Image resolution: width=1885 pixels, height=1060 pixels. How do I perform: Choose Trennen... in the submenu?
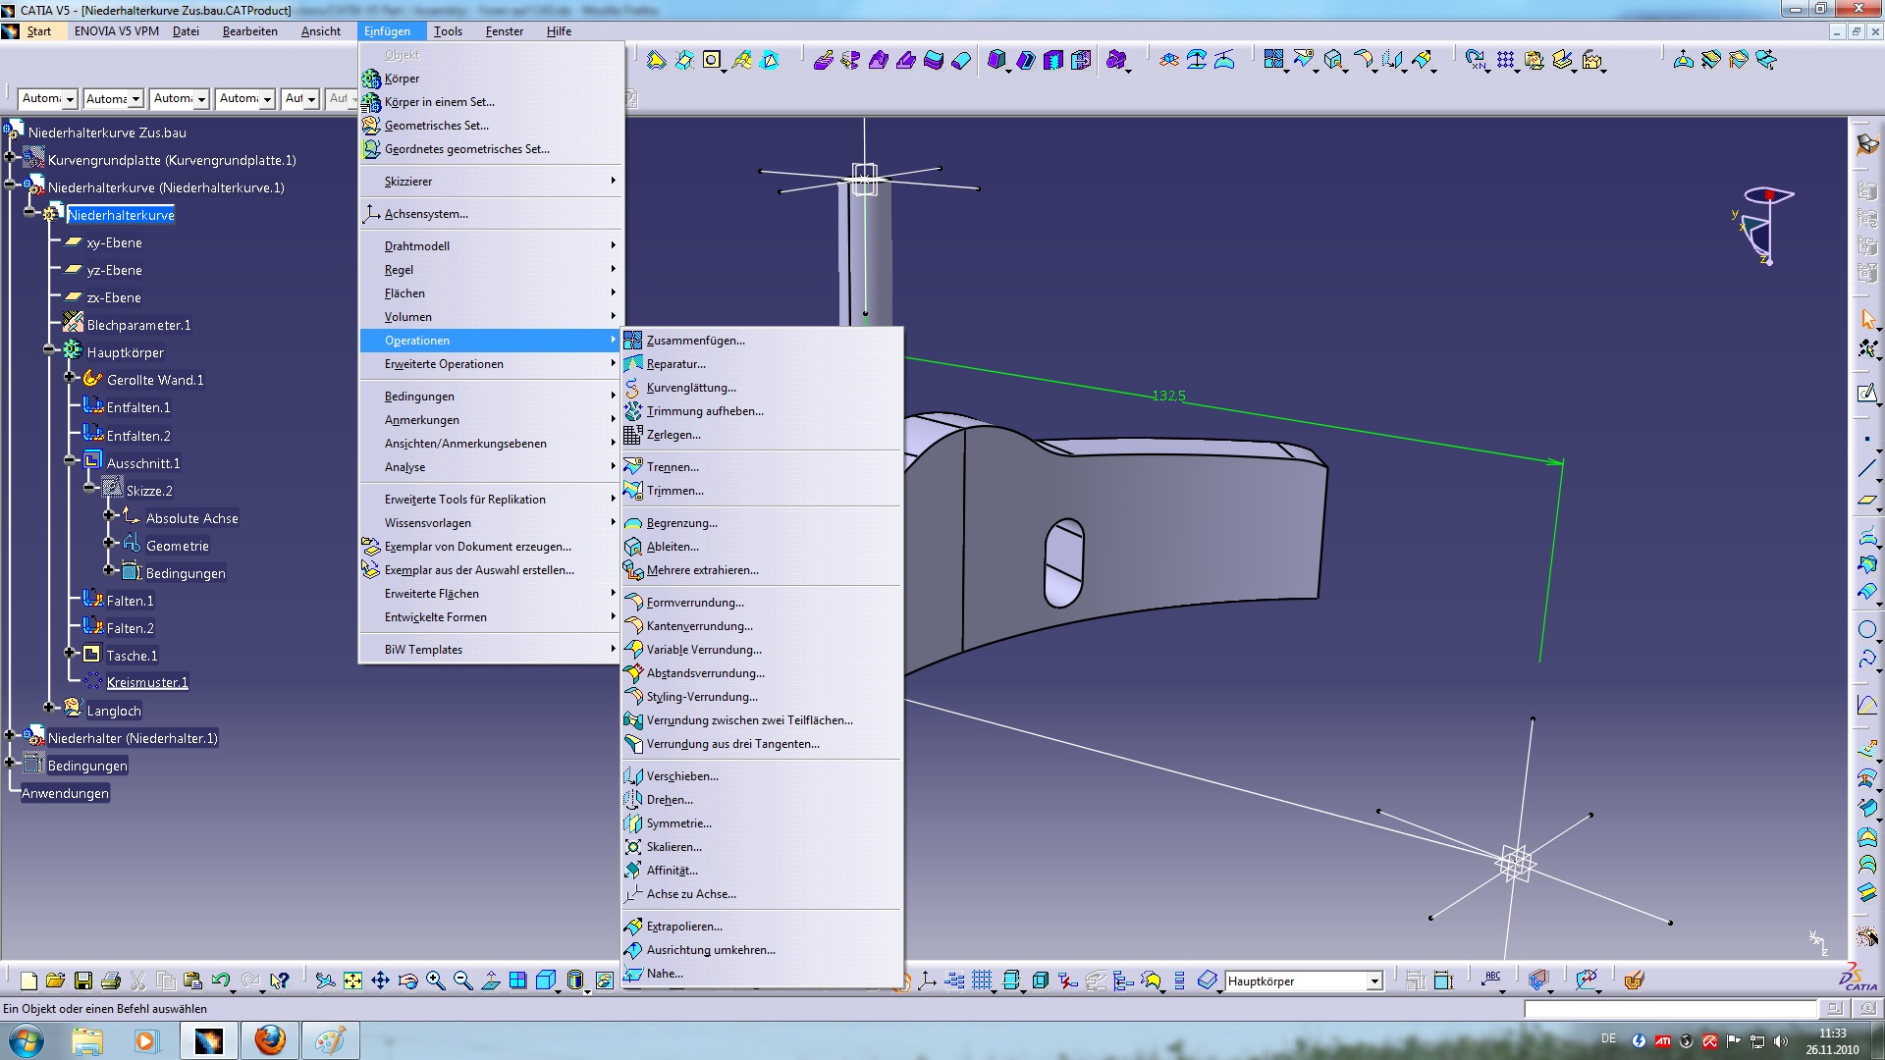762,467
